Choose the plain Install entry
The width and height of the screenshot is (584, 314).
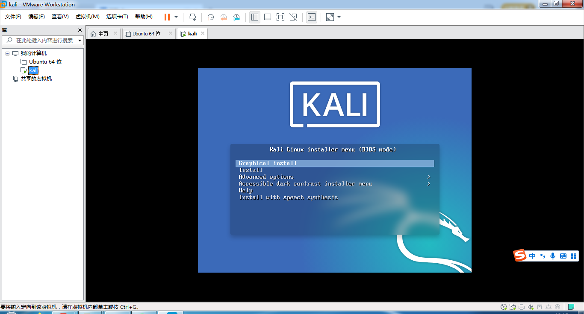pos(251,170)
